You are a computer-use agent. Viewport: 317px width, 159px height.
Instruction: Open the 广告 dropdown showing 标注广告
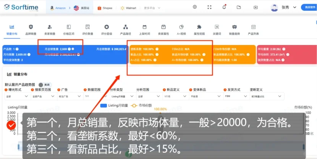coord(70,96)
